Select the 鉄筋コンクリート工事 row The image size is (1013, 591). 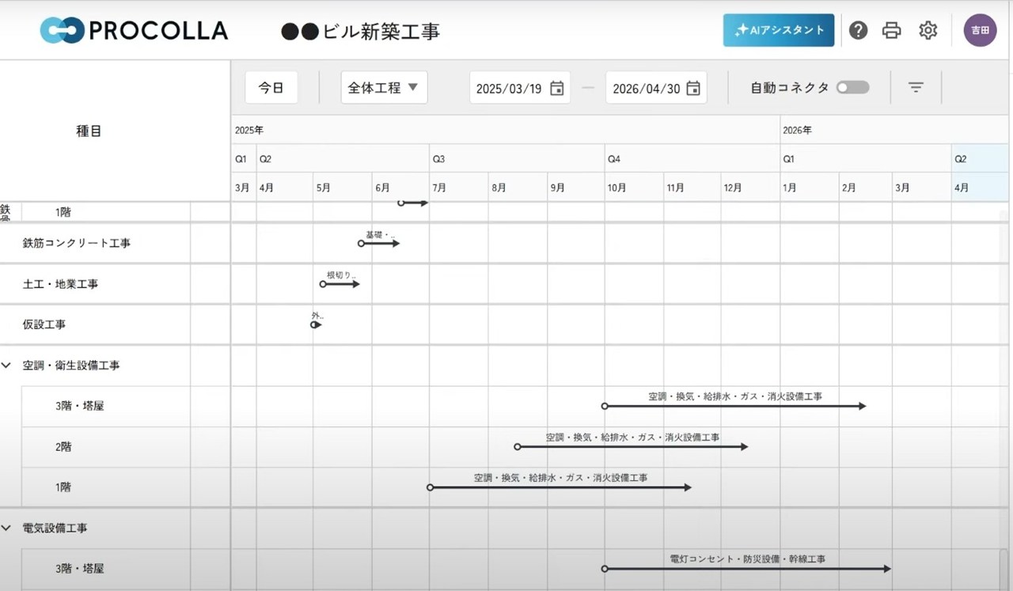point(77,244)
